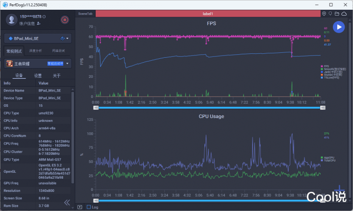The image size is (353, 211).
Task: Stop recording with the red stop button
Action: [x=65, y=20]
